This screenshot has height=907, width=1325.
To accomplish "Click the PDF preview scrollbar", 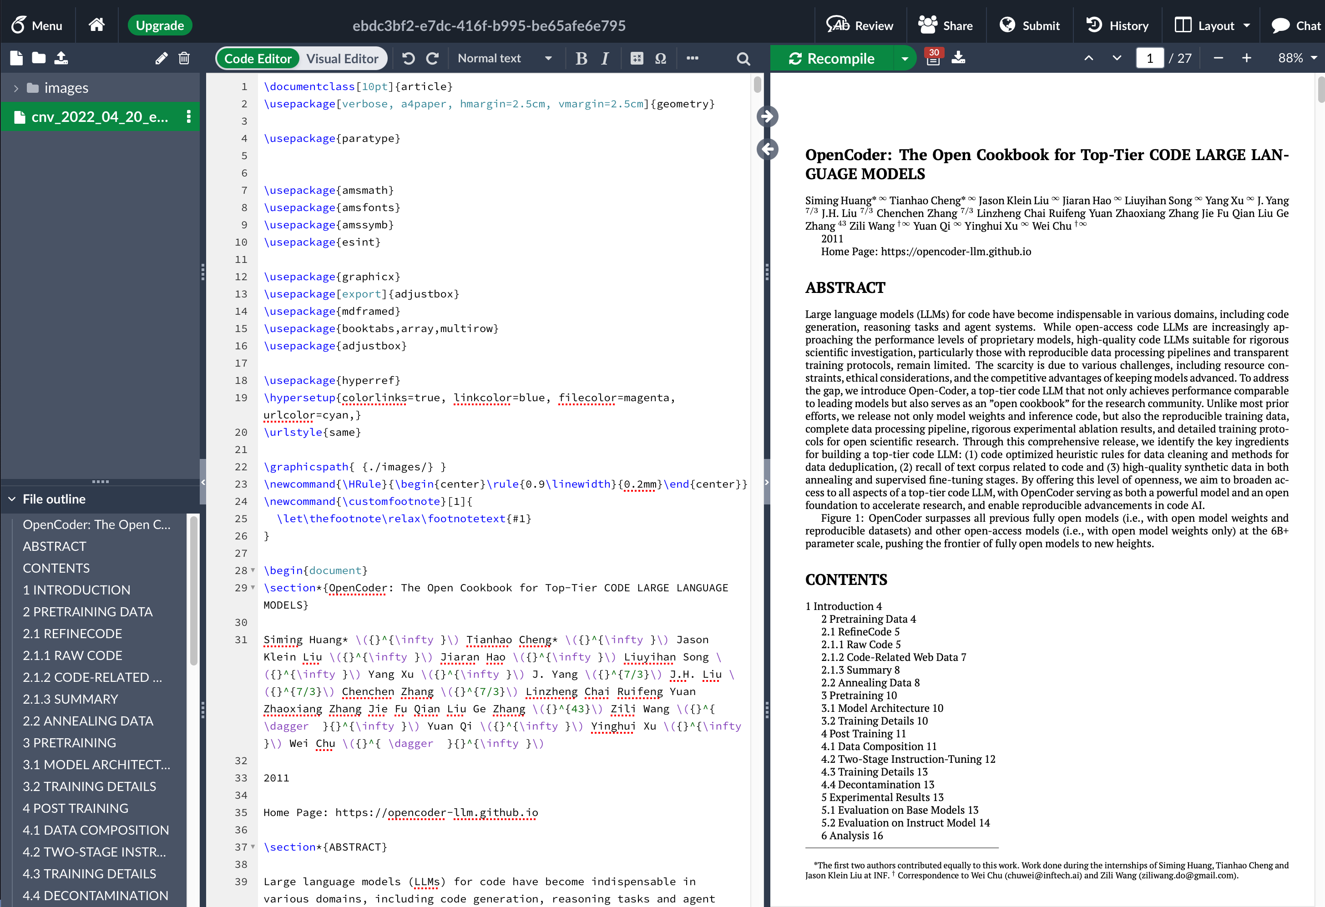I will click(1321, 90).
